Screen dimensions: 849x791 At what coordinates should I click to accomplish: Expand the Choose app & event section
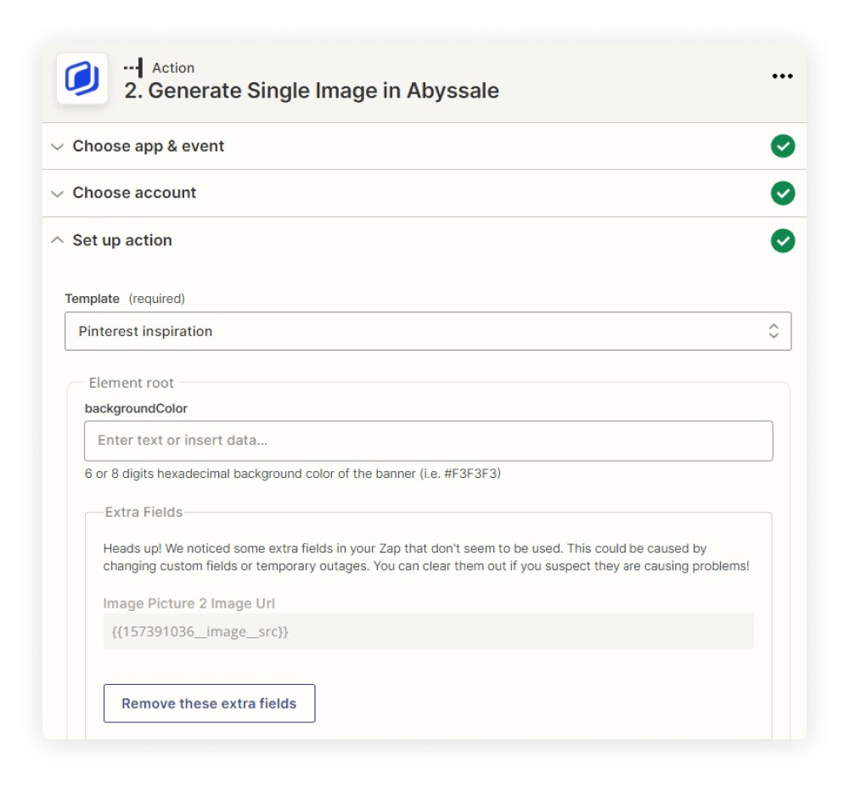[58, 147]
